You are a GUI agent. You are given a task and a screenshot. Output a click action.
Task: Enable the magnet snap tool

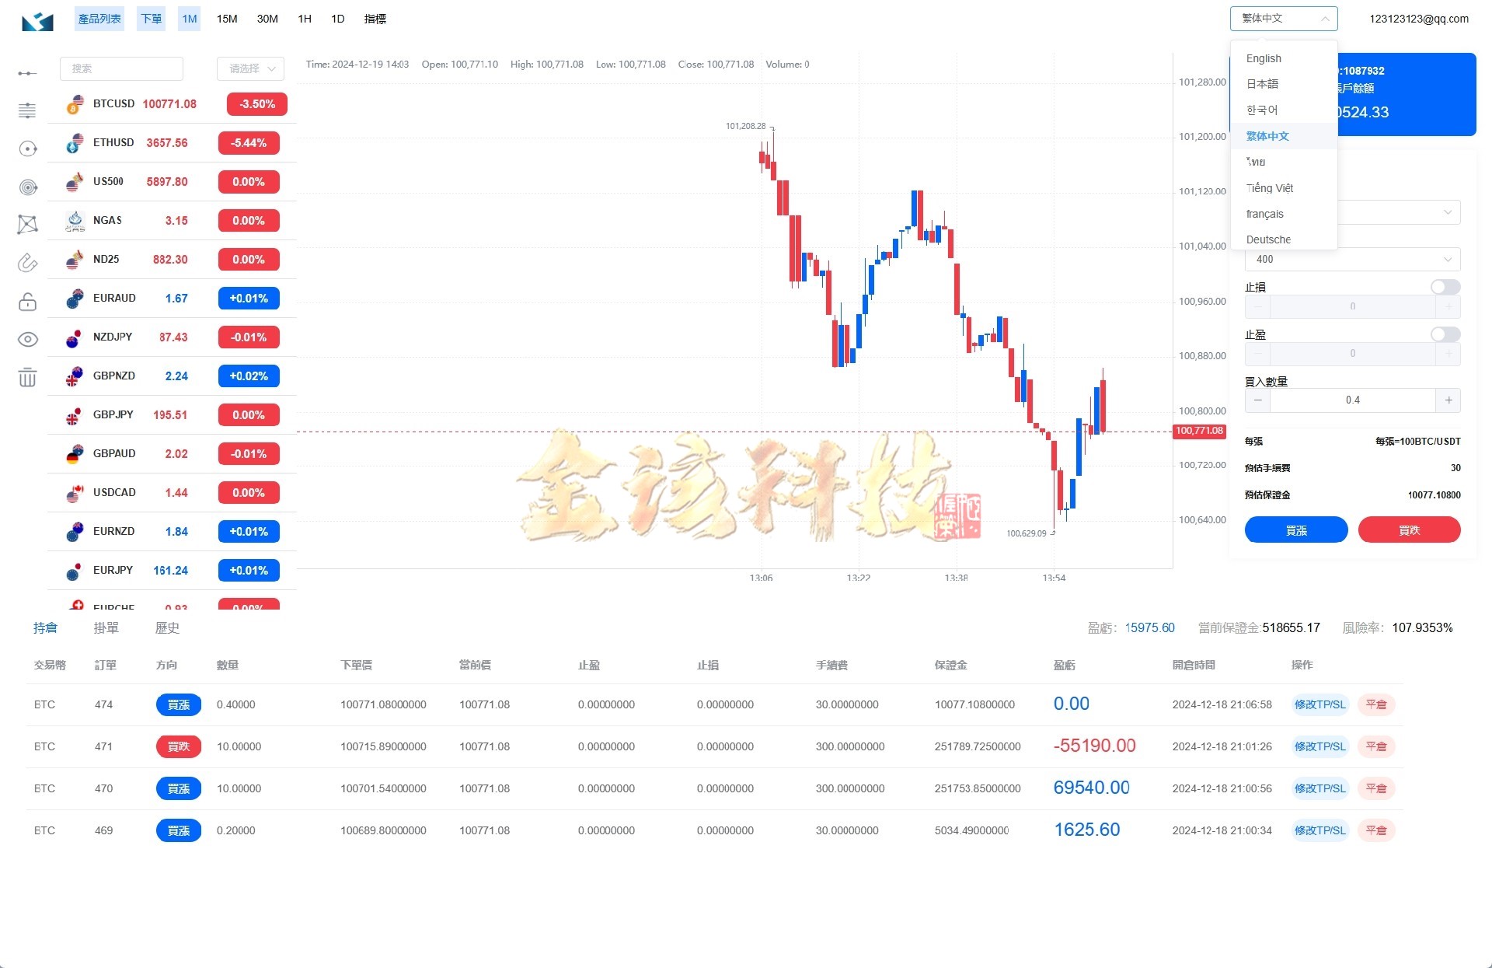pos(27,263)
